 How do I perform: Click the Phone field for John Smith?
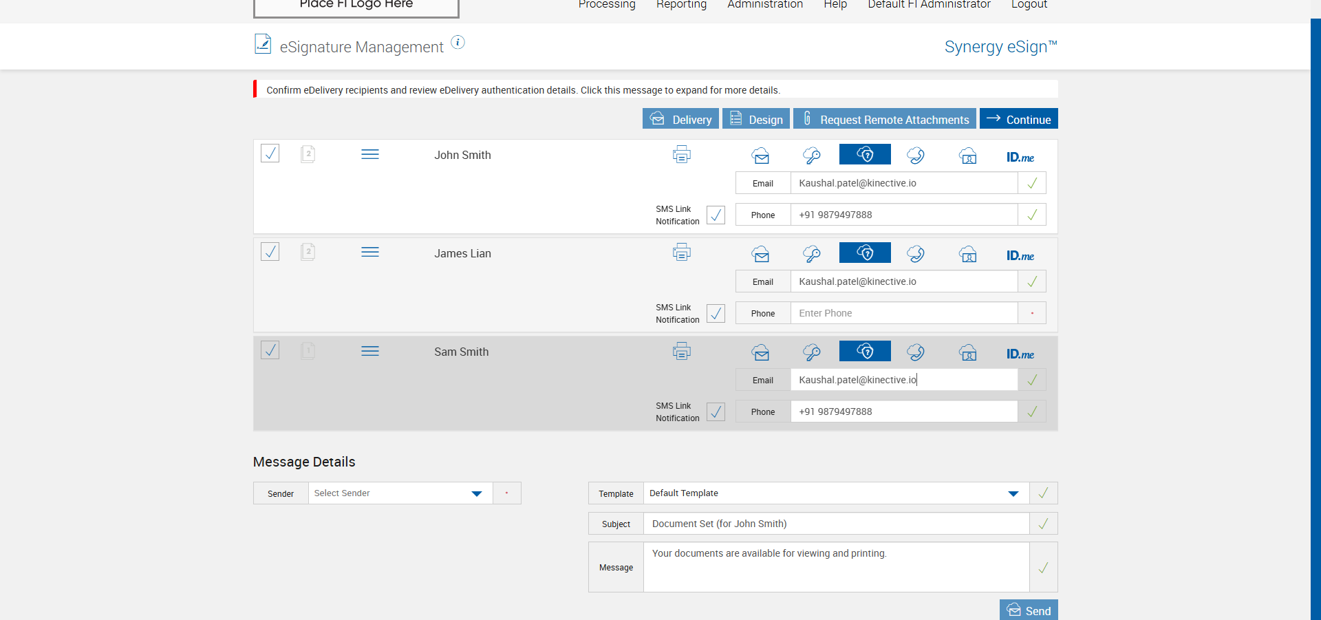pos(904,215)
